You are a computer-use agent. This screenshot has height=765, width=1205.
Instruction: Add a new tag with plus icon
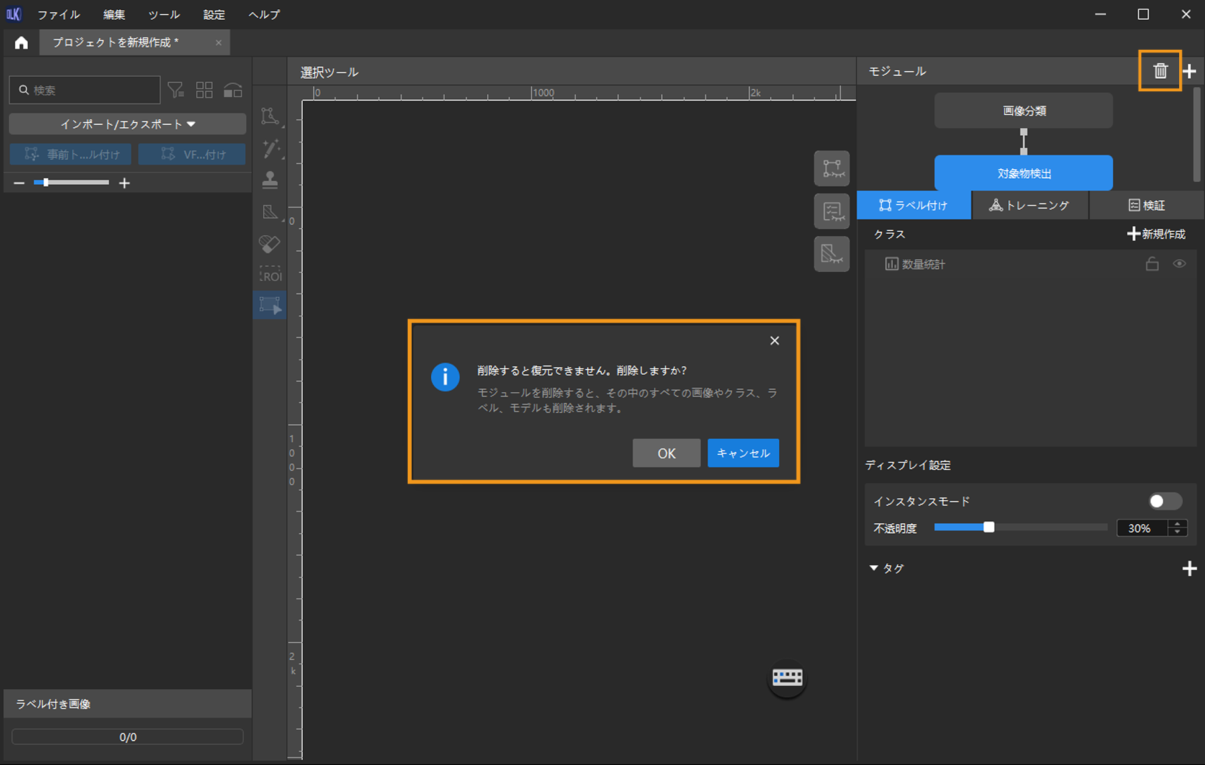[x=1189, y=568]
